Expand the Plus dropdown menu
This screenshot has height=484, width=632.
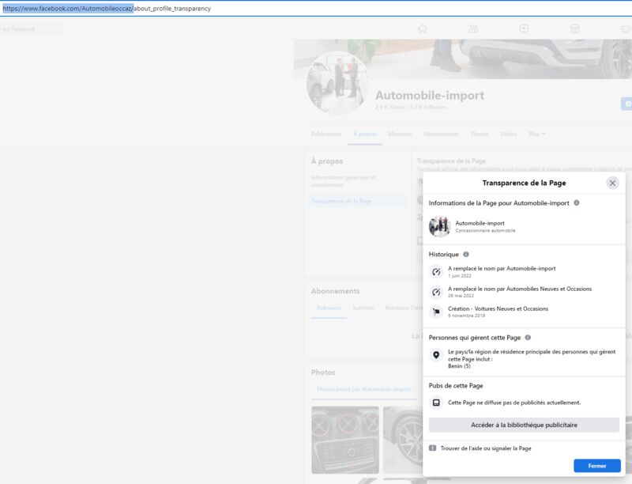[x=537, y=134]
